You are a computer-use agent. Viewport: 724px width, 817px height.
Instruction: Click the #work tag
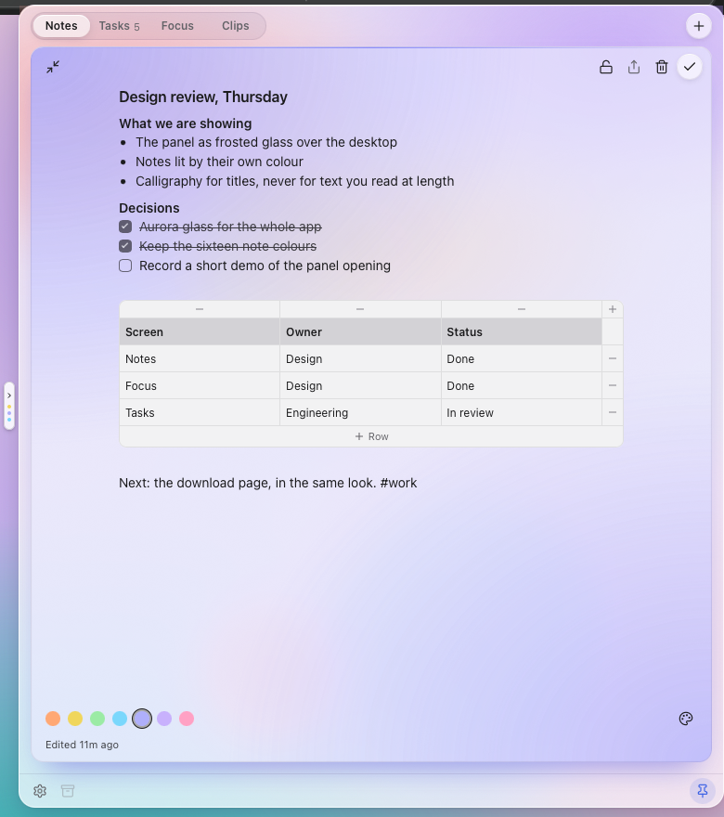tap(398, 483)
